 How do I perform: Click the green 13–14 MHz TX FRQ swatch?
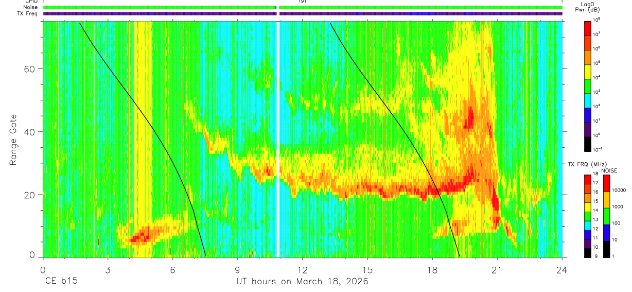coord(588,216)
